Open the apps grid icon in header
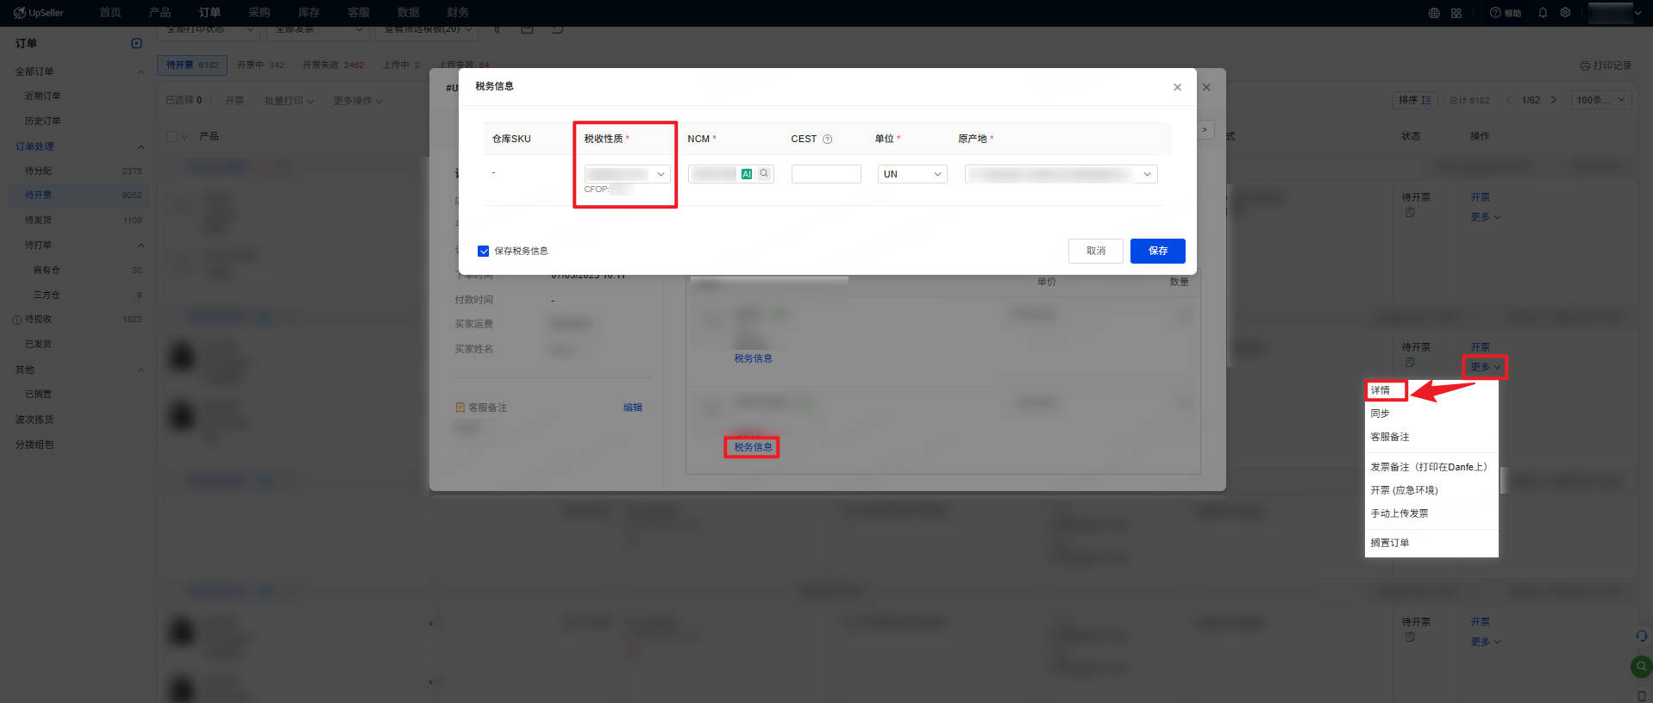Viewport: 1653px width, 703px height. tap(1456, 13)
